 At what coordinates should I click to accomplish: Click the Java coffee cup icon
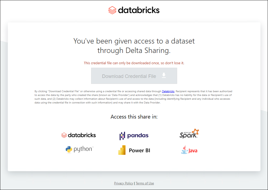coord(184,150)
